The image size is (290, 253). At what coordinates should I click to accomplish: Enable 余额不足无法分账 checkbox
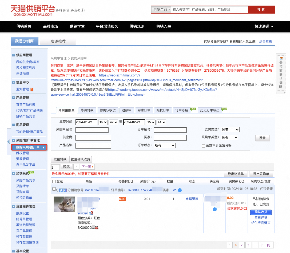[x=203, y=146]
